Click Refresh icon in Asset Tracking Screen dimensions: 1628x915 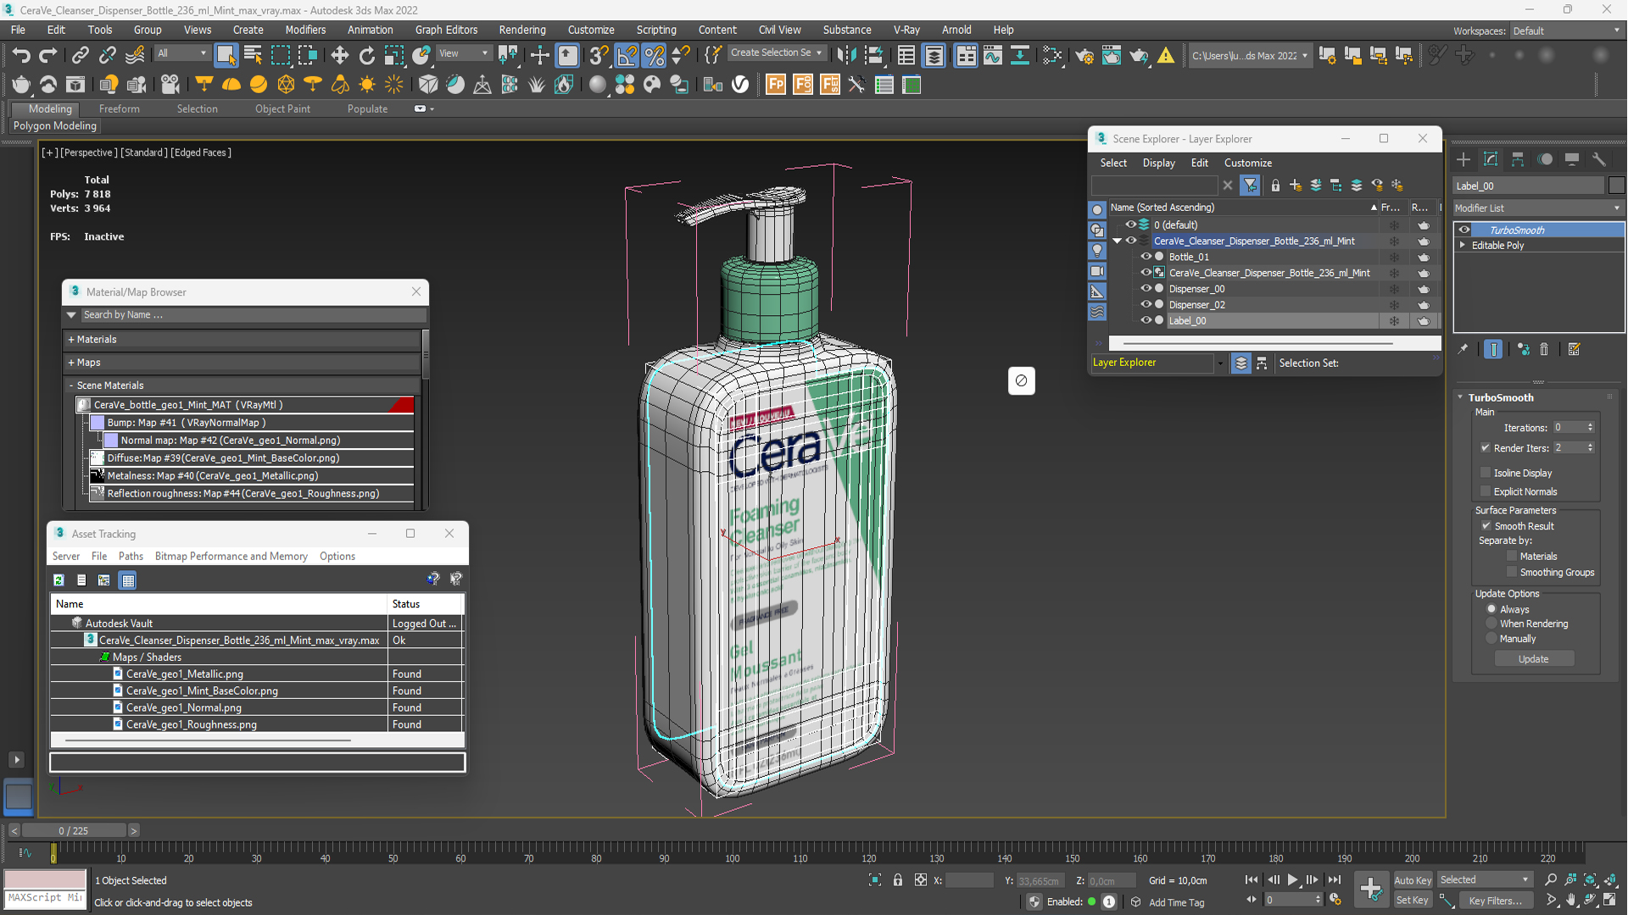pyautogui.click(x=59, y=580)
